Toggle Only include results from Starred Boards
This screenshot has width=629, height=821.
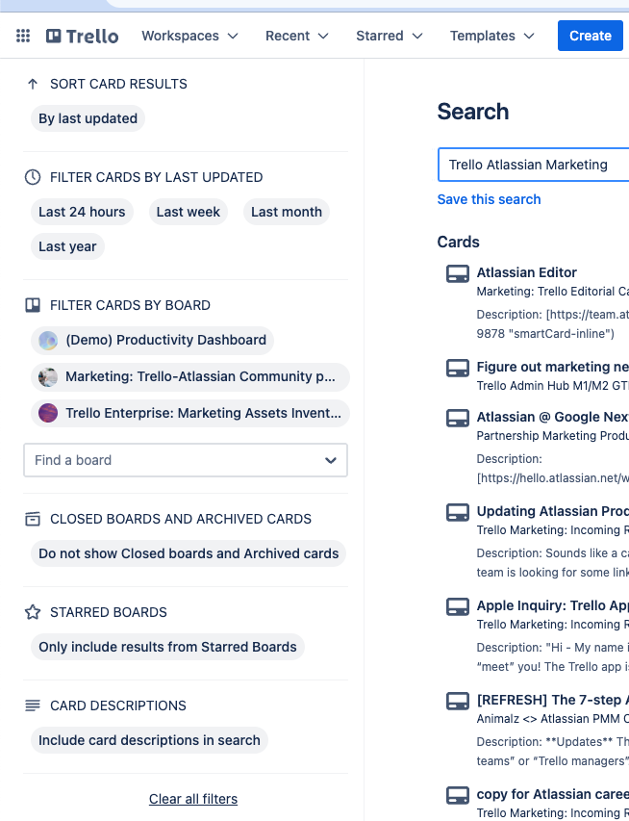(166, 647)
